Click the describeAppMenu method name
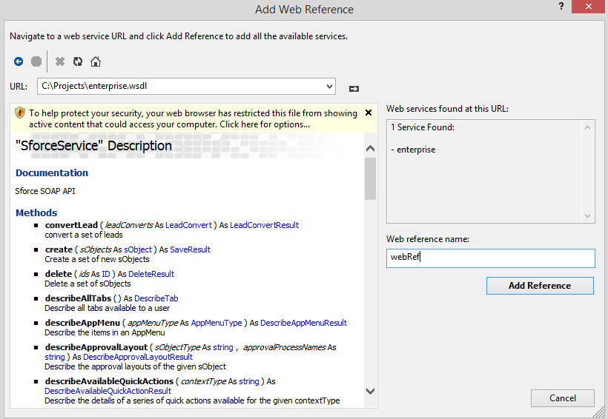 (82, 323)
